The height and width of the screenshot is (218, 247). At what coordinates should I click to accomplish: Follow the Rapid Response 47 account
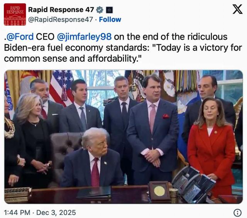pyautogui.click(x=110, y=19)
